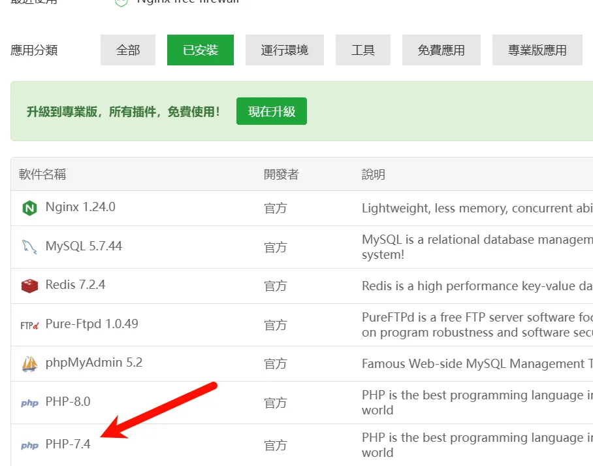The width and height of the screenshot is (593, 466).
Task: Click the Redis red stack icon
Action: 29,286
